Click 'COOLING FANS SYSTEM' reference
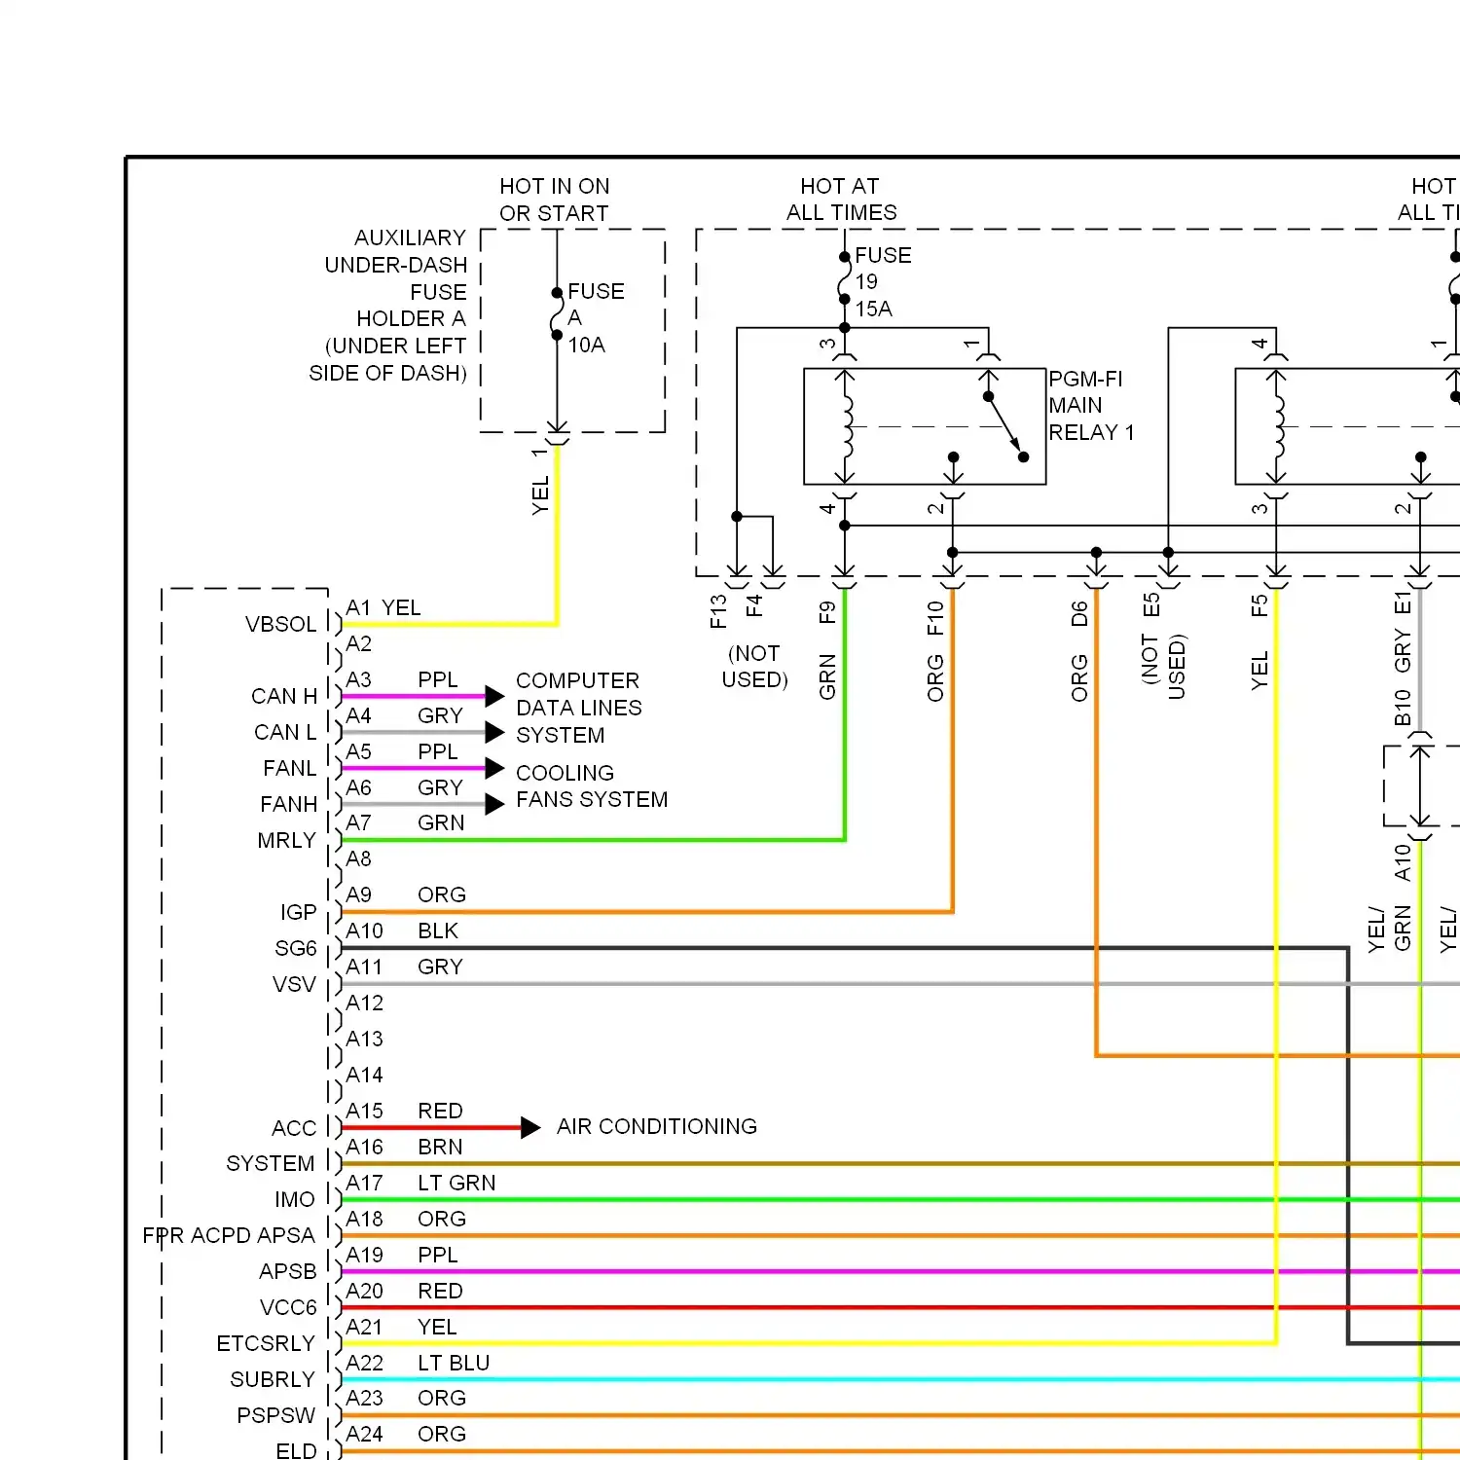Viewport: 1460px width, 1460px height. click(592, 786)
